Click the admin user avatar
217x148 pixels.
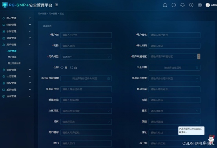point(208,5)
